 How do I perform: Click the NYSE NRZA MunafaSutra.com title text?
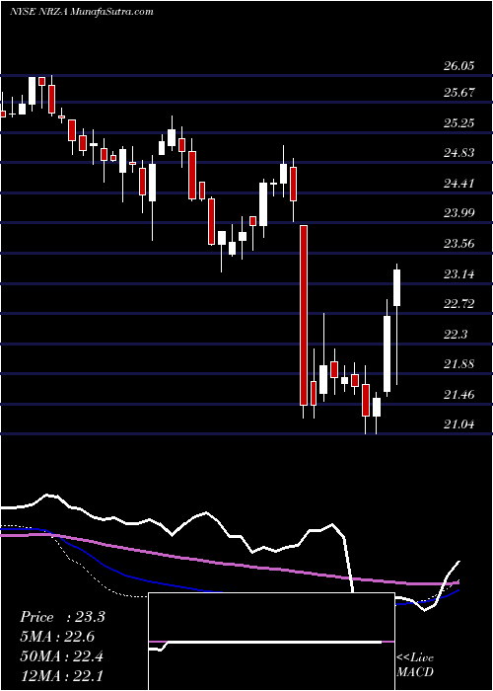(x=82, y=12)
